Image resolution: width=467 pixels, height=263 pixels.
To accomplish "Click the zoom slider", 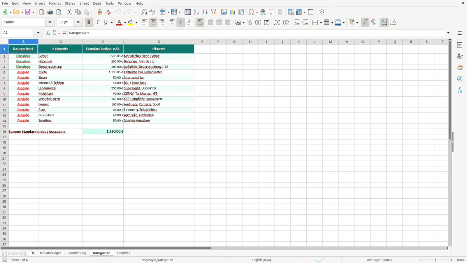I will (436, 260).
